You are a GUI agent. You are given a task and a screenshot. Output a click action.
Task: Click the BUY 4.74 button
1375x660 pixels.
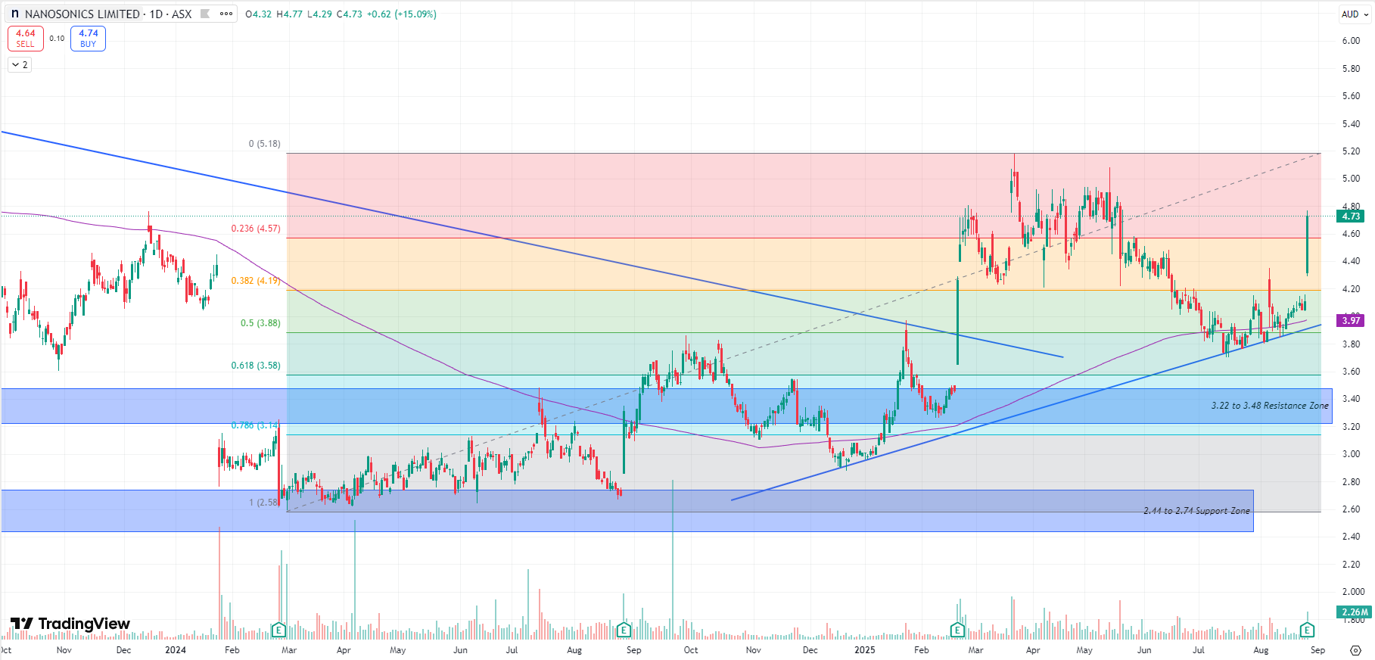pyautogui.click(x=88, y=39)
